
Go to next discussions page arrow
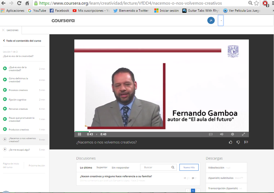pos(198,191)
